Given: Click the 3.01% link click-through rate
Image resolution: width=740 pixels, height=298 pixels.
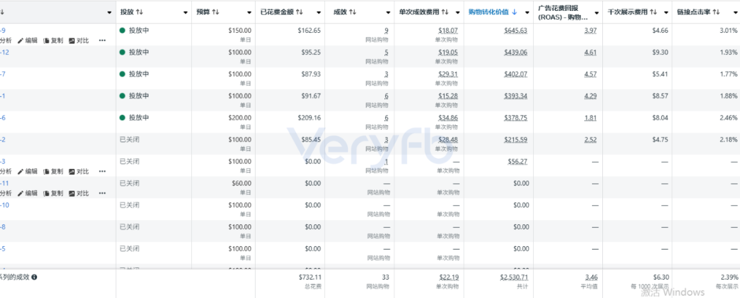Looking at the screenshot, I should pos(728,31).
